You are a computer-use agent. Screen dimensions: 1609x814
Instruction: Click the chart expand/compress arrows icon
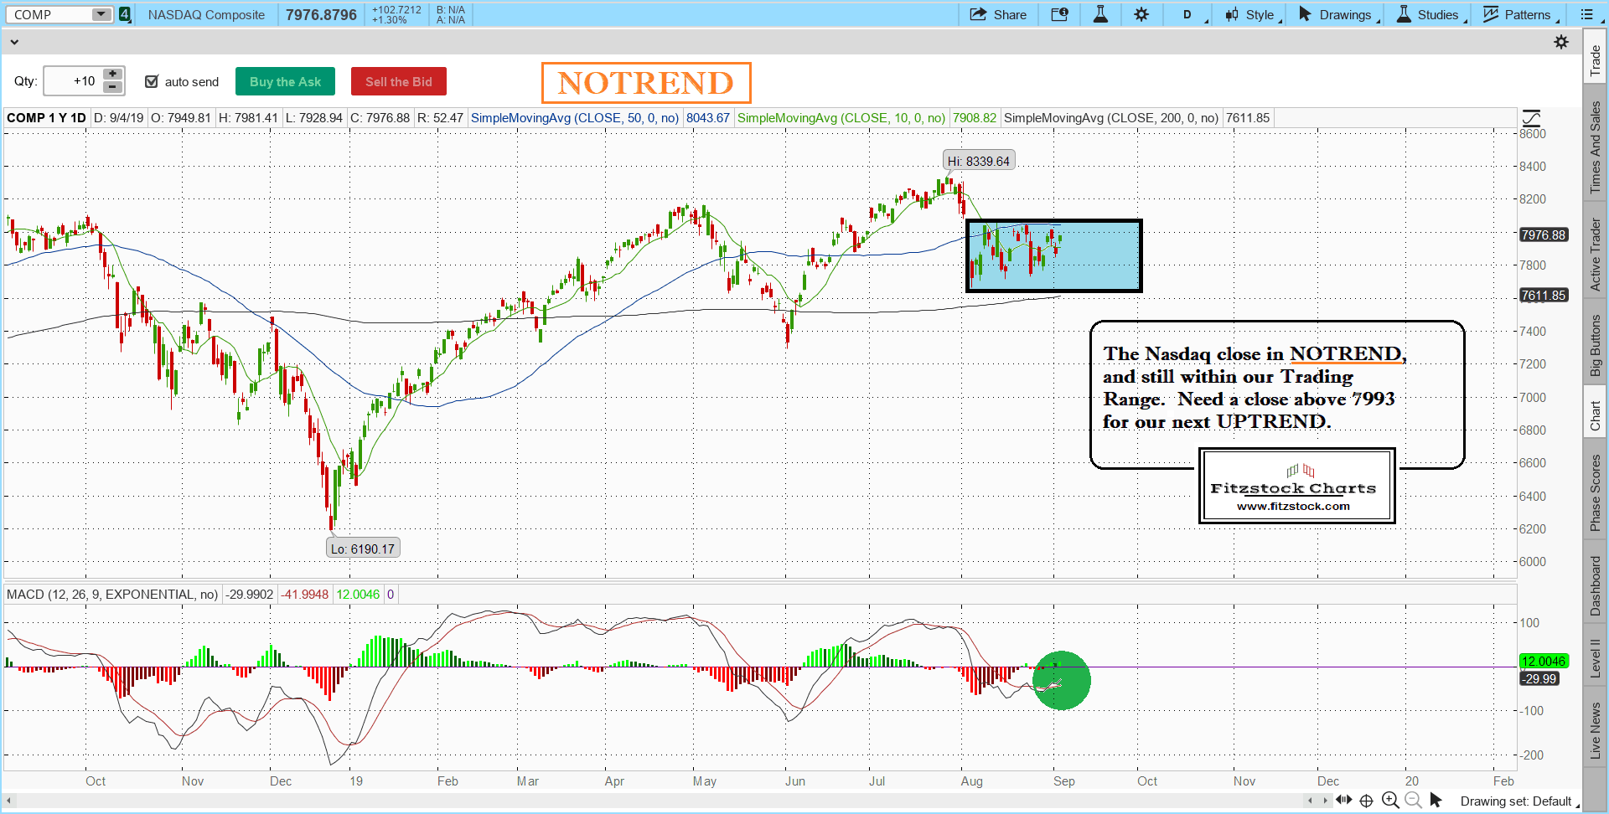1344,800
